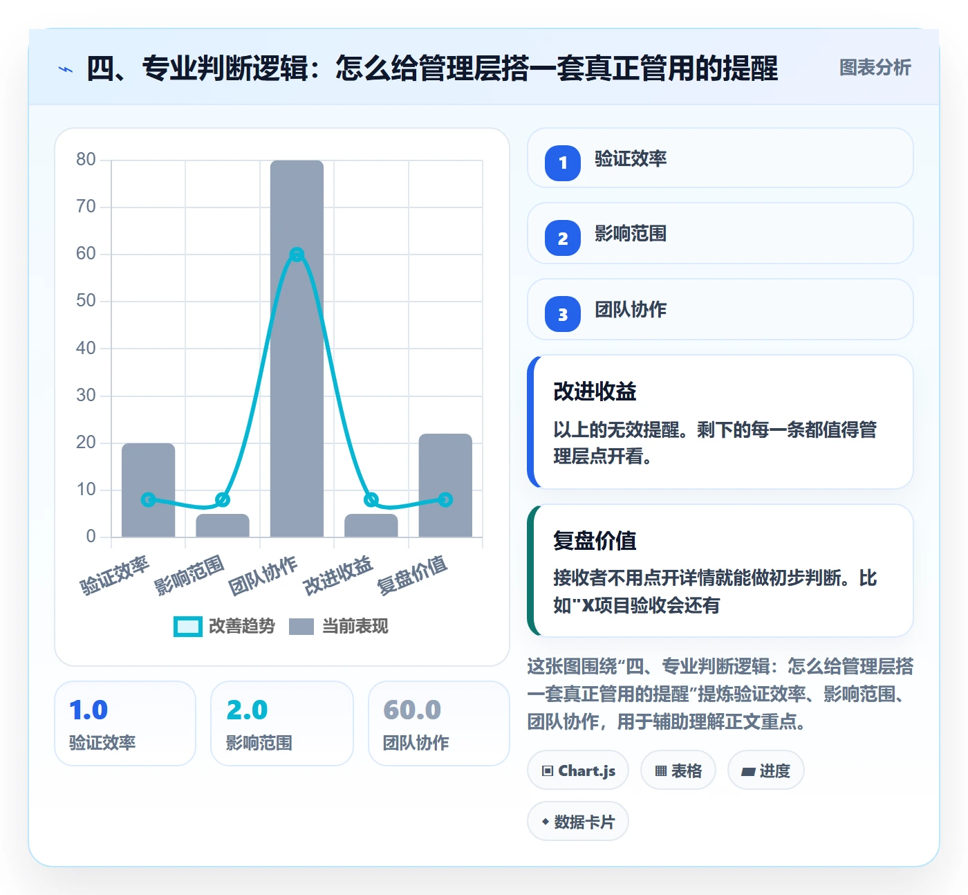Viewport: 968px width, 895px height.
Task: Click the 表格 tag
Action: coord(678,771)
